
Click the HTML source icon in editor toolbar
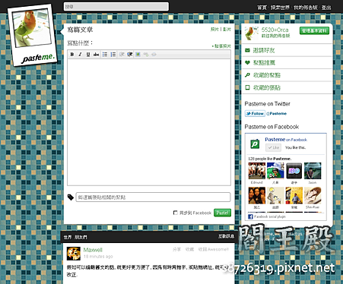click(x=154, y=55)
